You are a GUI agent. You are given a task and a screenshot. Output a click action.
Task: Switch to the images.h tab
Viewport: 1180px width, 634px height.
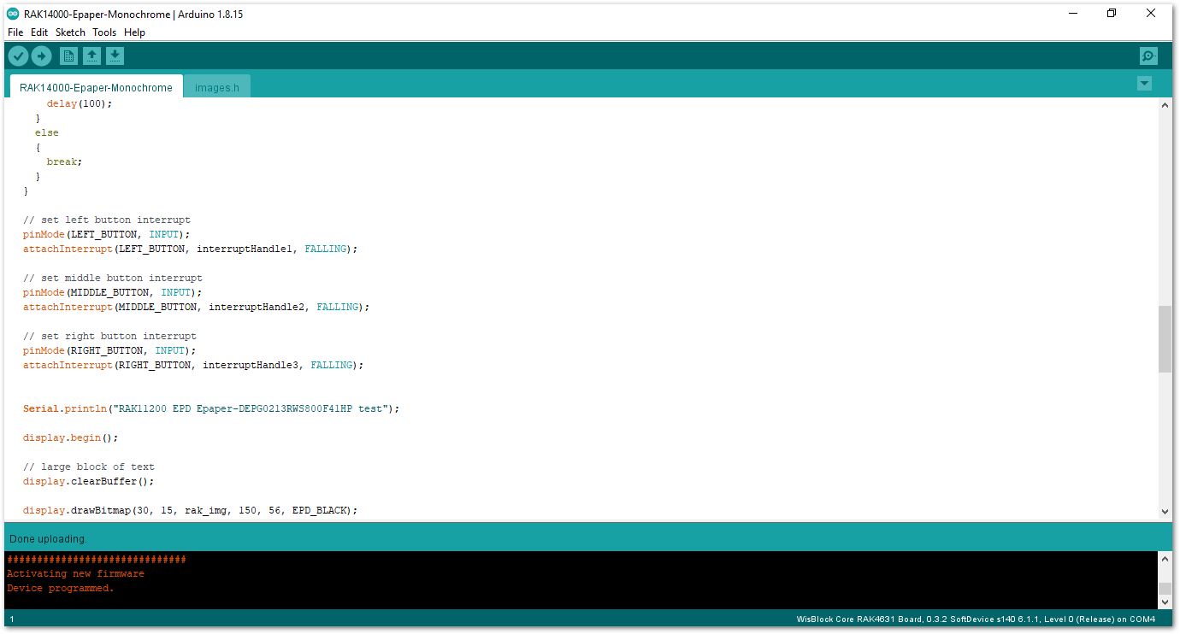tap(217, 87)
